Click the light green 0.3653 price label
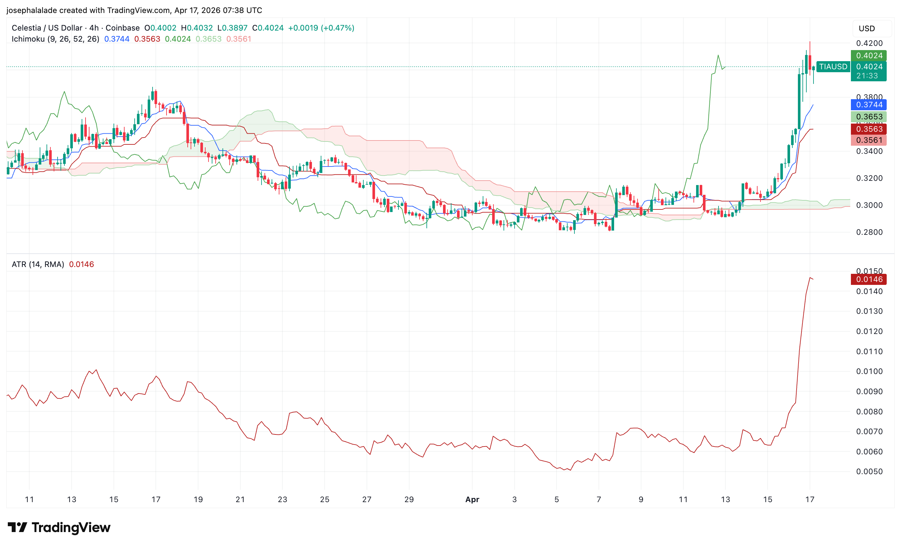Image resolution: width=901 pixels, height=547 pixels. (x=868, y=117)
